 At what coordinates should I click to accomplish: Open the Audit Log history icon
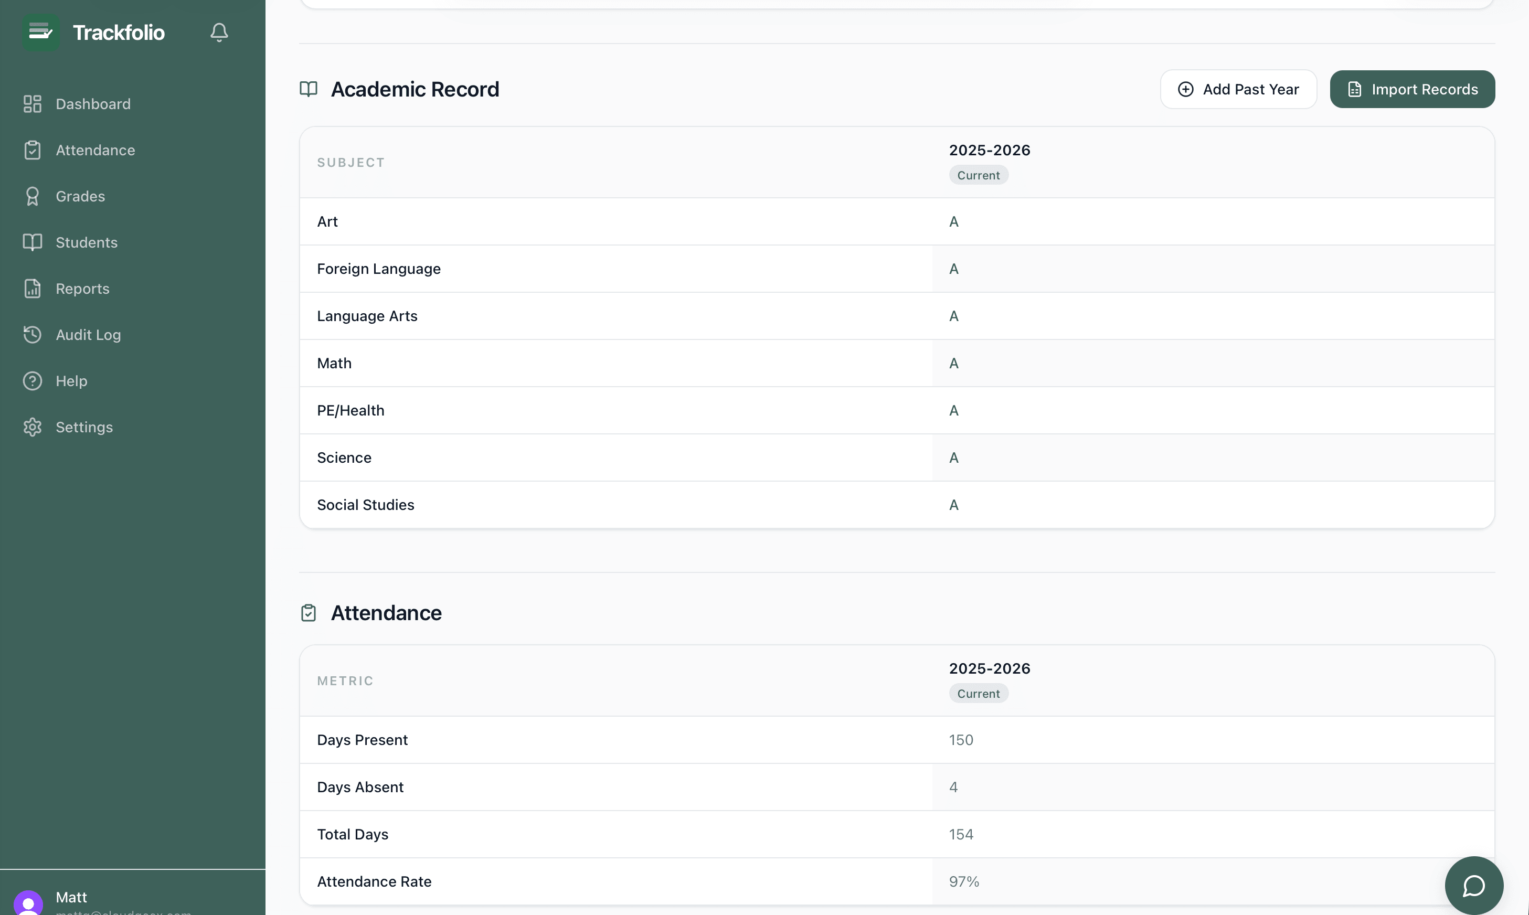pos(32,334)
